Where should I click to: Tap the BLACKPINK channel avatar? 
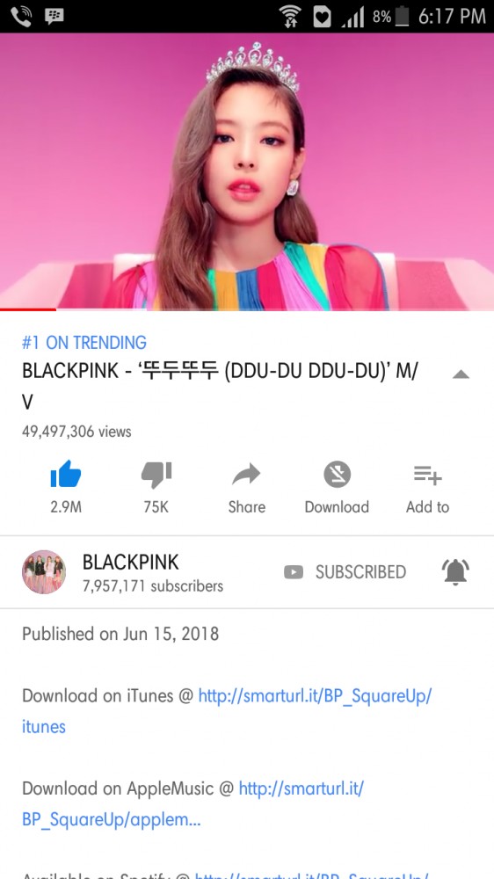point(44,572)
